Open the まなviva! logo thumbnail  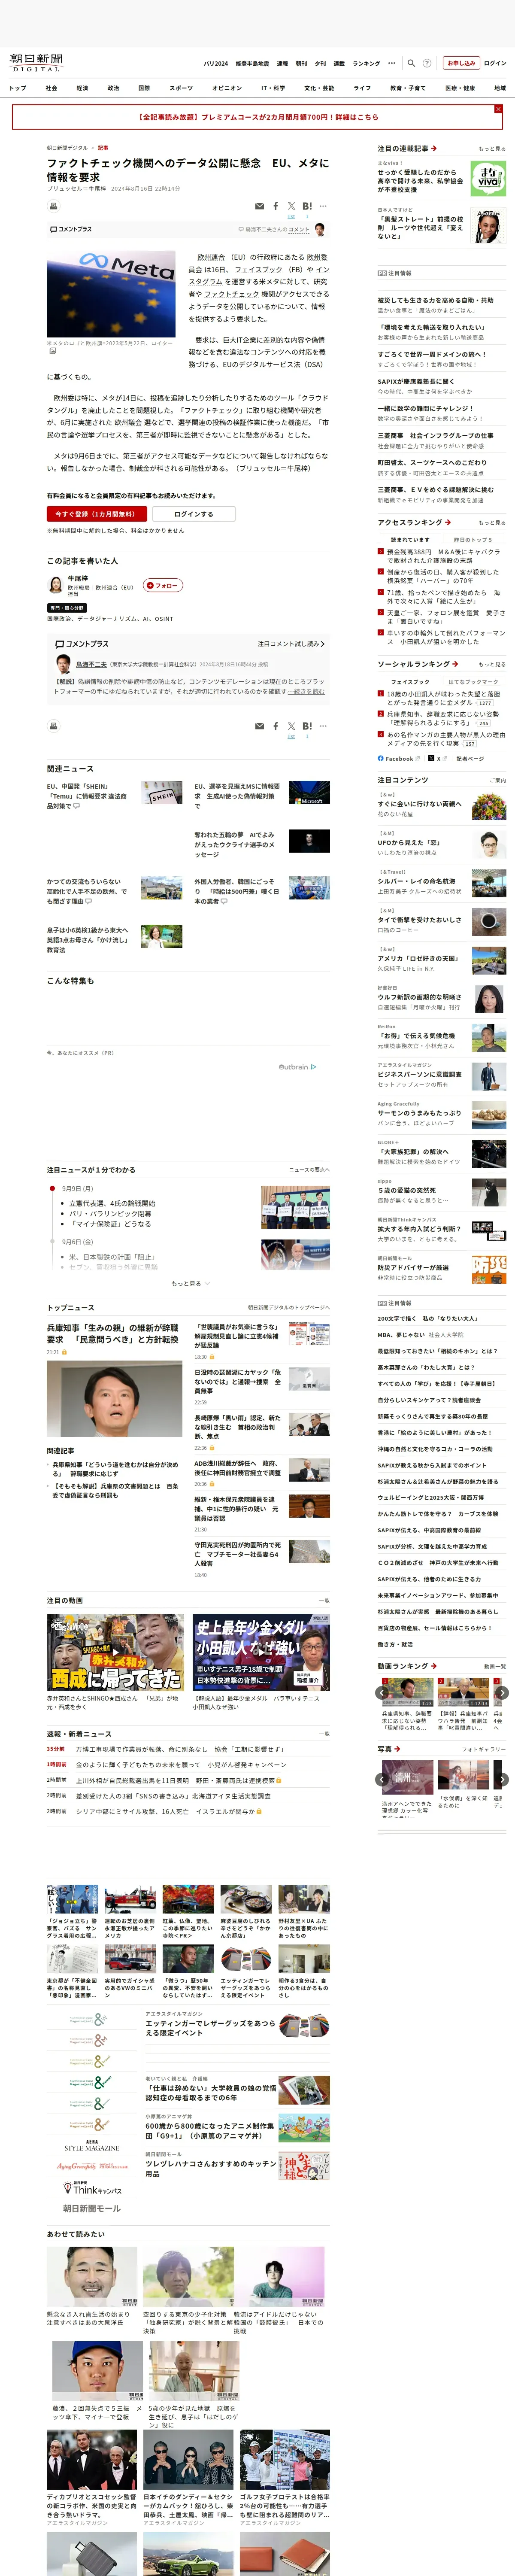pyautogui.click(x=487, y=178)
